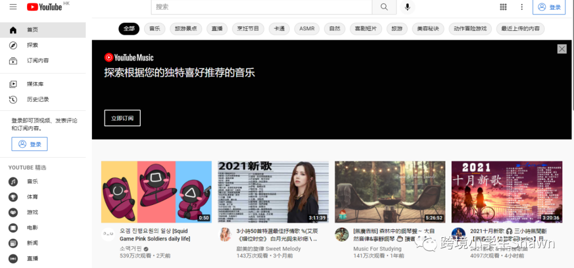This screenshot has height=268, width=574.
Task: Click the 소맥거핀 channel avatar
Action: pos(108,235)
